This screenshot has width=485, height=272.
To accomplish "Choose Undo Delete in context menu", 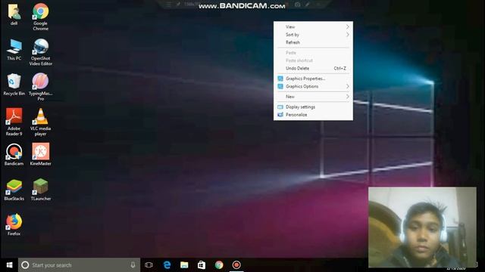I will pyautogui.click(x=313, y=68).
